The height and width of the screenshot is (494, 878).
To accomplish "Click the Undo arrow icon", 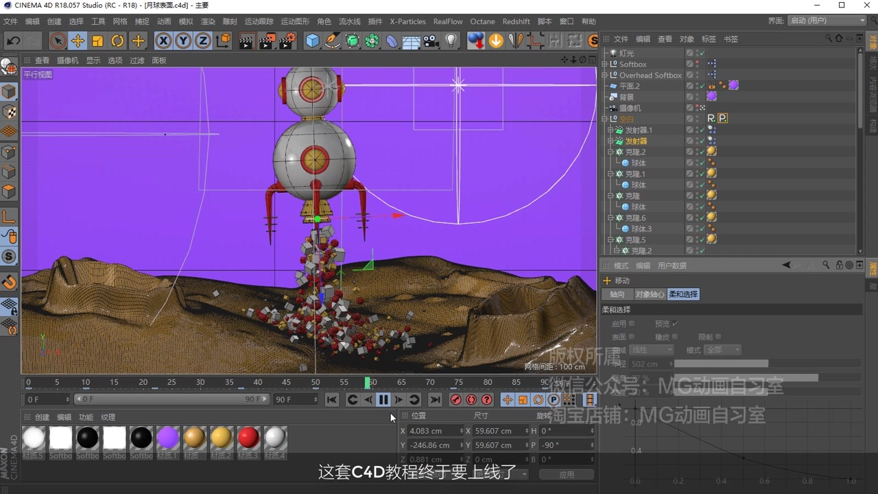I will pyautogui.click(x=13, y=41).
